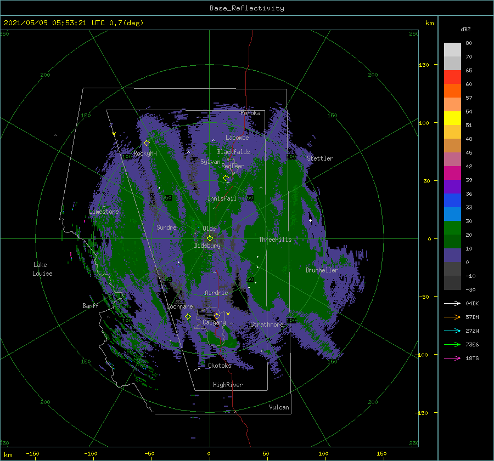Pick the light blue 30–33 dBZ swatch
The image size is (494, 461).
[x=452, y=214]
